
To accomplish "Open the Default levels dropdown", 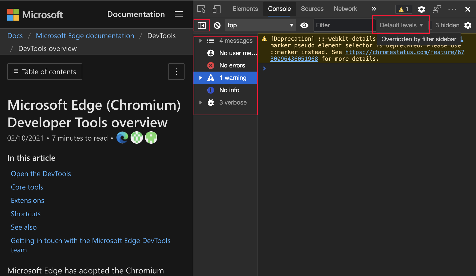I will pos(400,25).
